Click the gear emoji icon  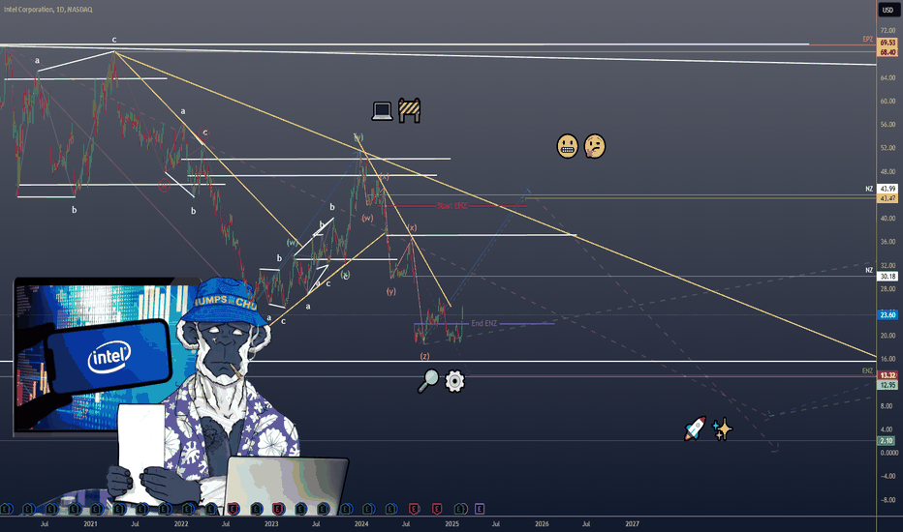[455, 381]
